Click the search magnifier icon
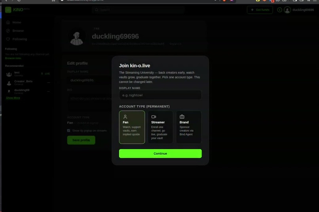The width and height of the screenshot is (319, 212). tap(97, 10)
